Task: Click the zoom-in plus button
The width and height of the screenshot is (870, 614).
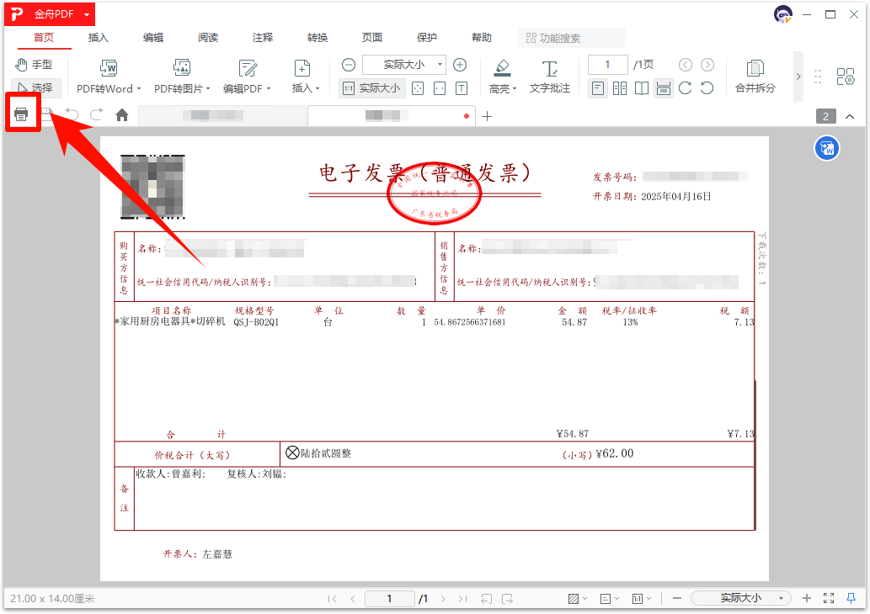Action: tap(460, 64)
